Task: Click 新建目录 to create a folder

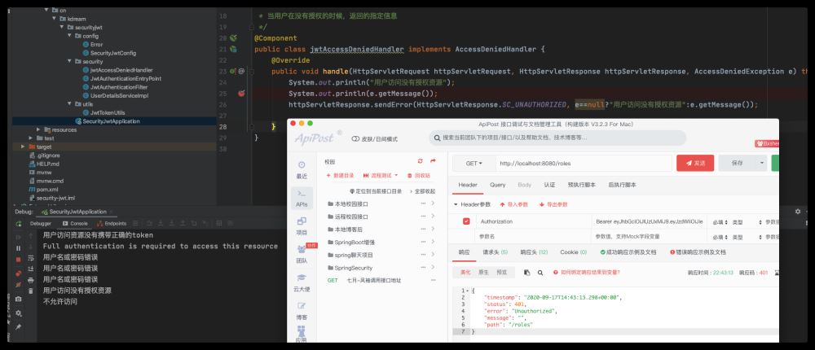Action: click(x=340, y=176)
